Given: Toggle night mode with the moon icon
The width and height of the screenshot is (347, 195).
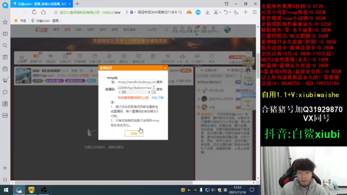Looking at the screenshot, I should coord(236,13).
